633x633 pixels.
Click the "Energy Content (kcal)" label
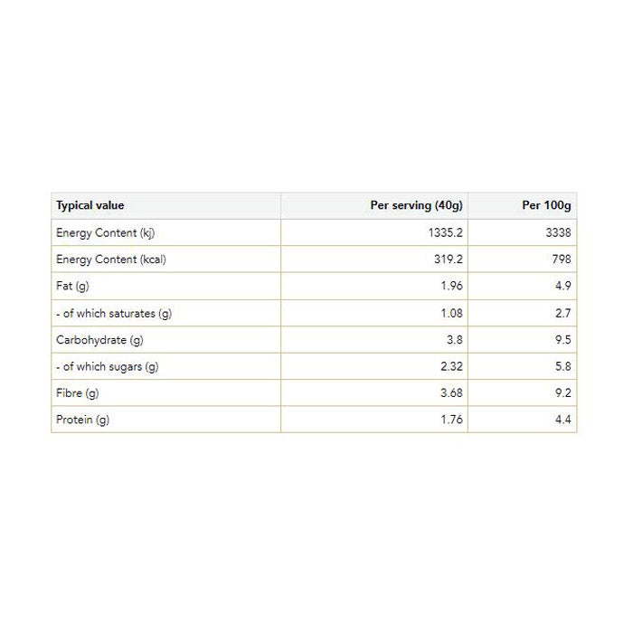click(111, 260)
